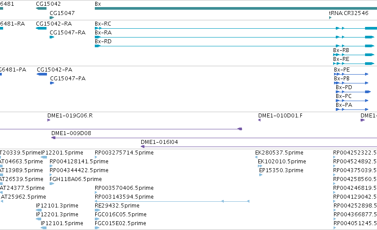This screenshot has height=230, width=377.
Task: Open the Bx-RD transcript label
Action: [x=103, y=41]
